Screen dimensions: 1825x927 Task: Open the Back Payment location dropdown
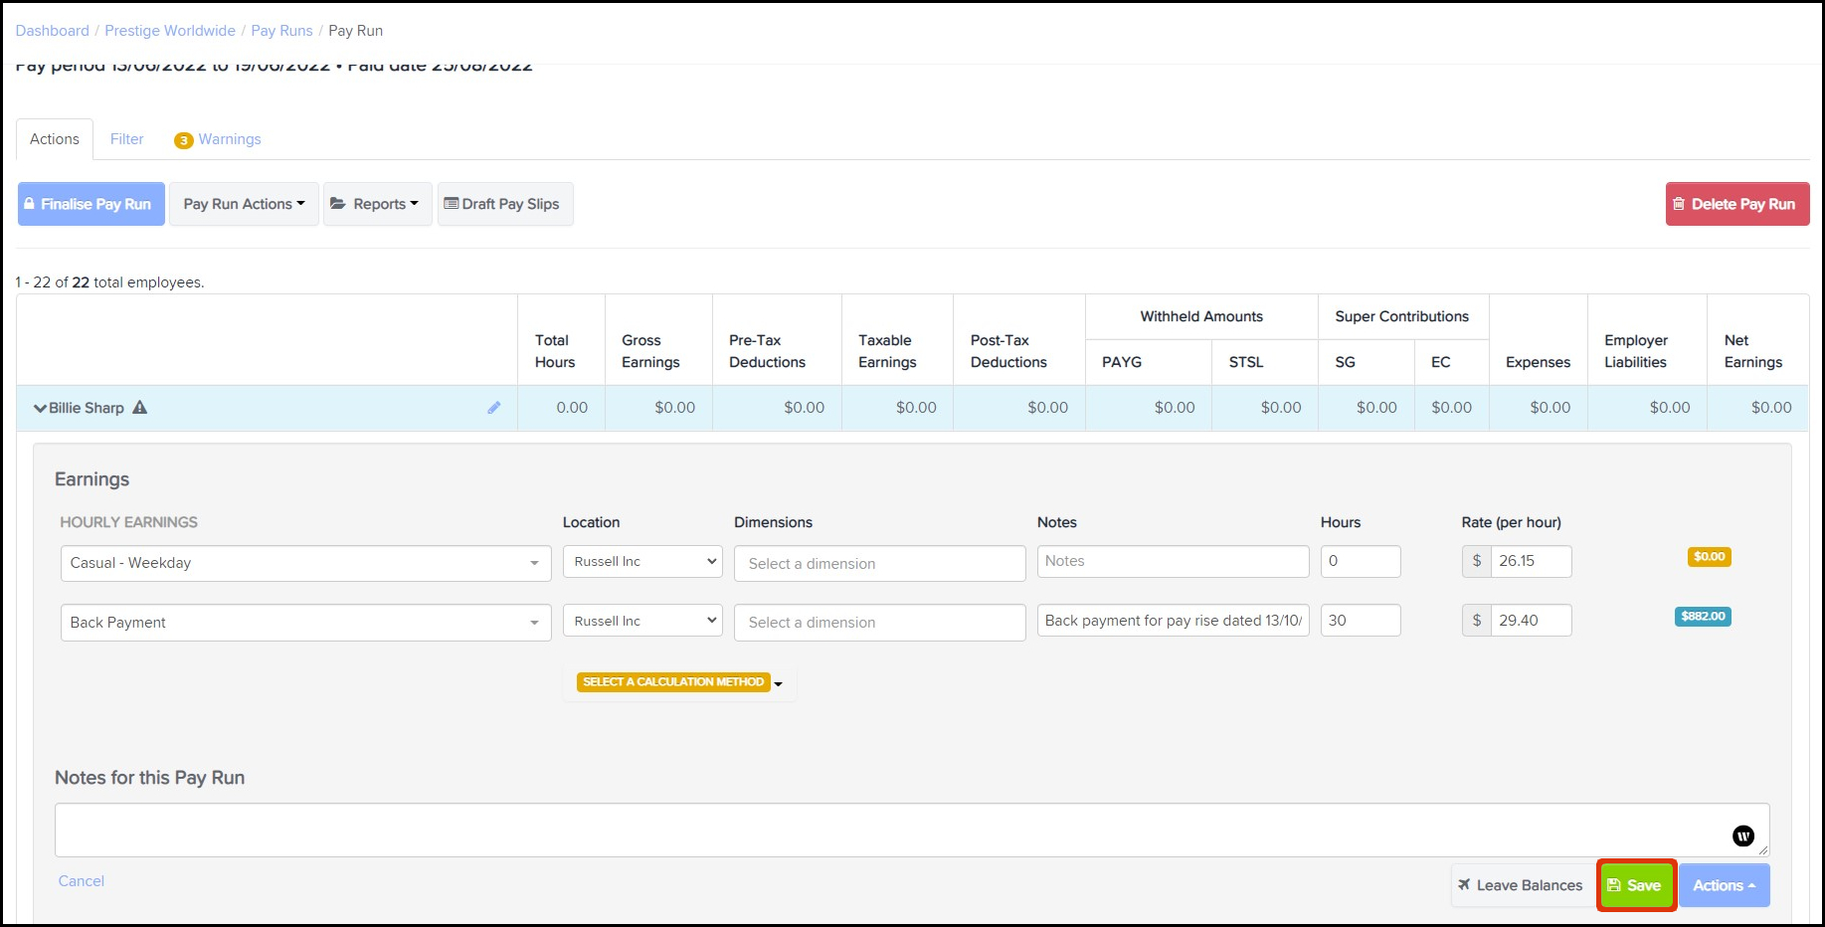point(643,621)
